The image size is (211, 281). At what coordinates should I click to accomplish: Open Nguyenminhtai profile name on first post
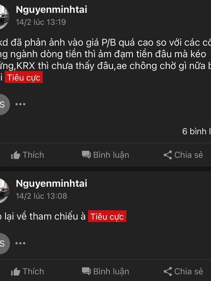click(x=51, y=10)
